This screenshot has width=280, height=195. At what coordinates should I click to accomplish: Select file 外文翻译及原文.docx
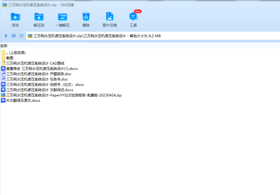point(23,101)
